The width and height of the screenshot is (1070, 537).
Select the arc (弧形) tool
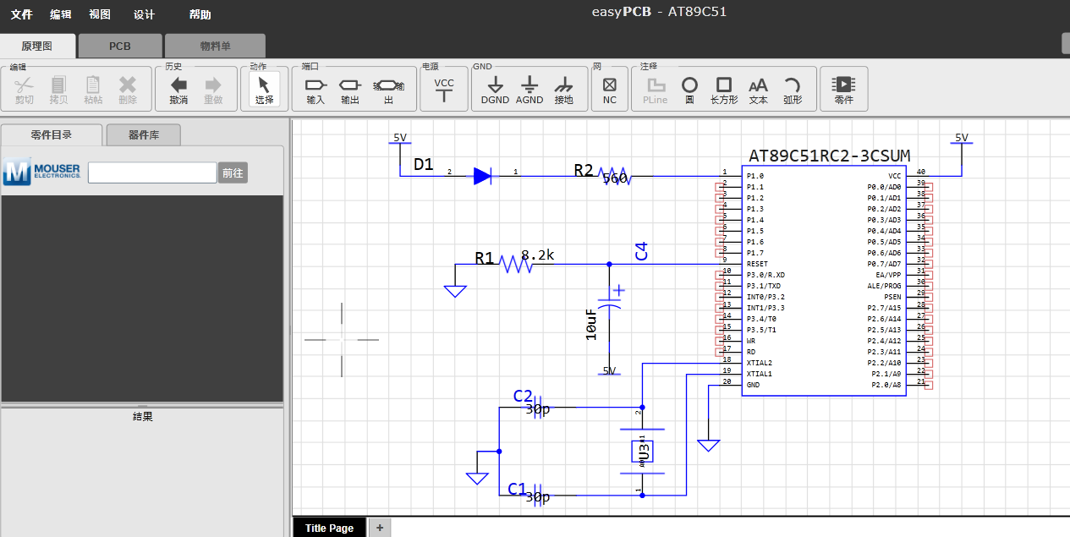[x=793, y=85]
